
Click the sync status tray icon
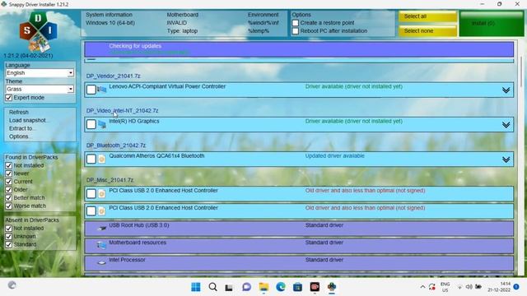432,287
